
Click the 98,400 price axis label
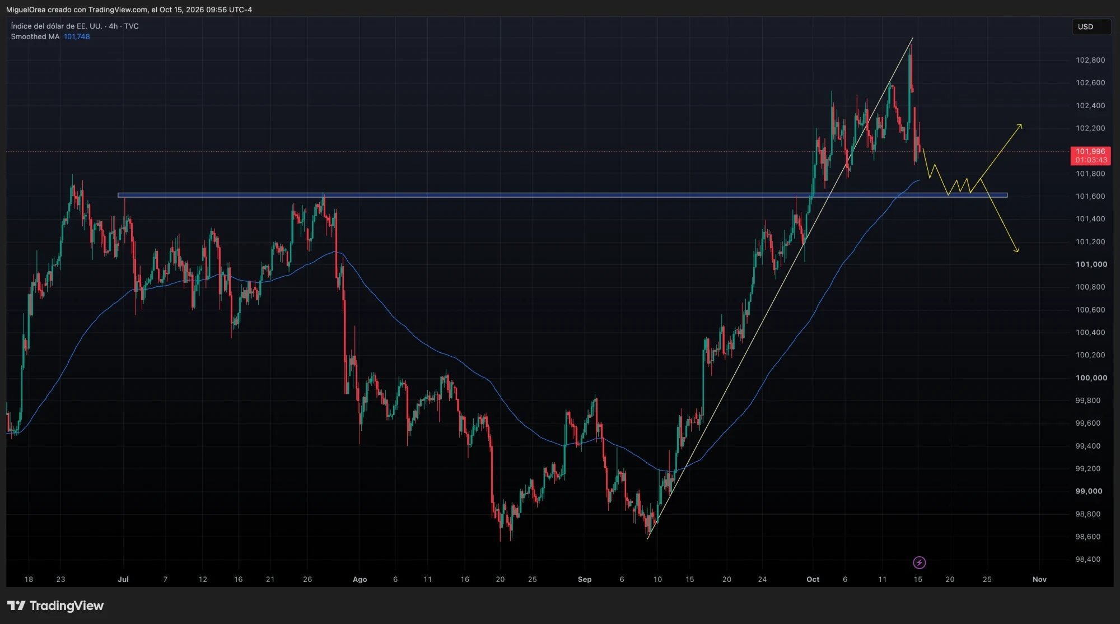[x=1088, y=559]
